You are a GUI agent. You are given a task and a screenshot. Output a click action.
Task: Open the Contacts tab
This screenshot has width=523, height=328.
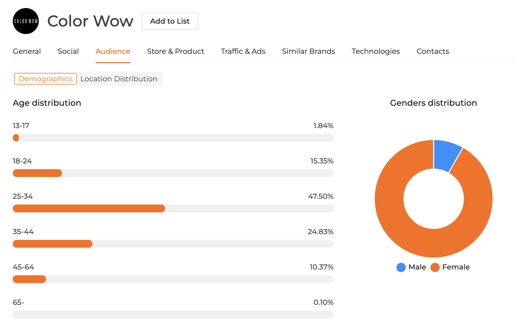pyautogui.click(x=433, y=51)
